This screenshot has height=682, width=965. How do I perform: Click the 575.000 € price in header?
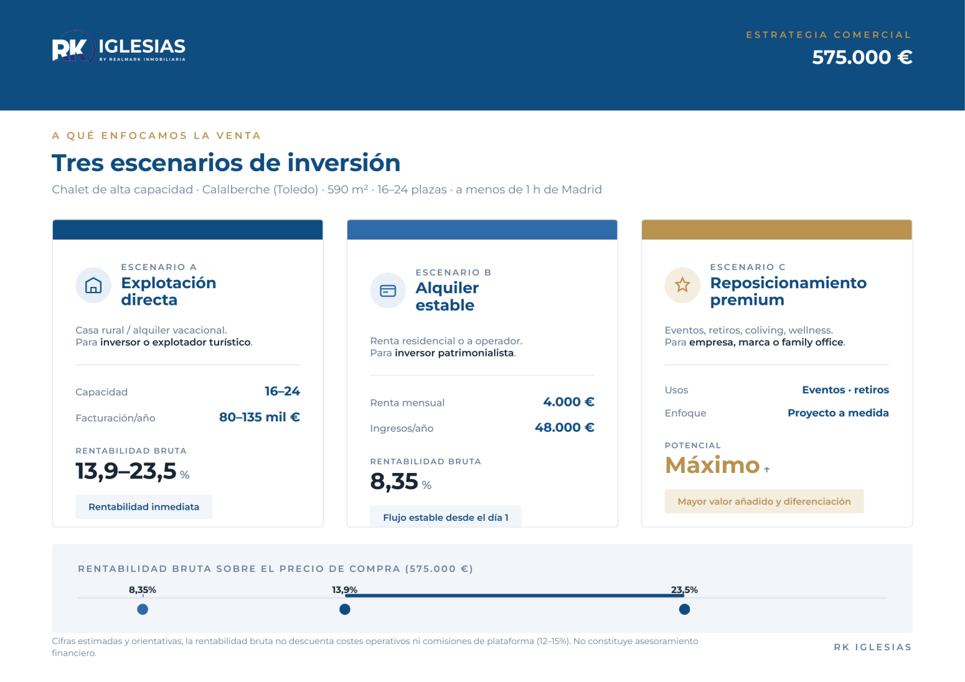(x=862, y=57)
